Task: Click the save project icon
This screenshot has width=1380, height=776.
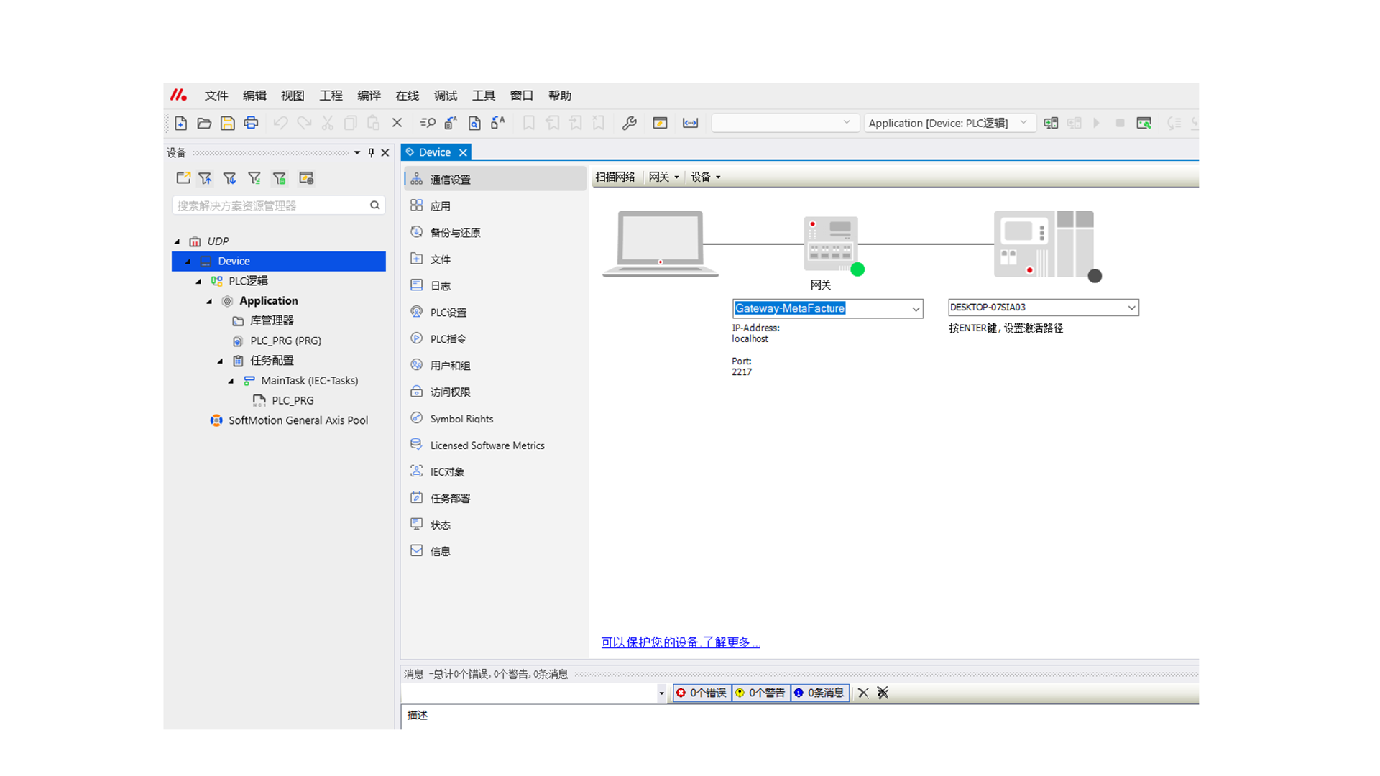Action: click(x=228, y=124)
